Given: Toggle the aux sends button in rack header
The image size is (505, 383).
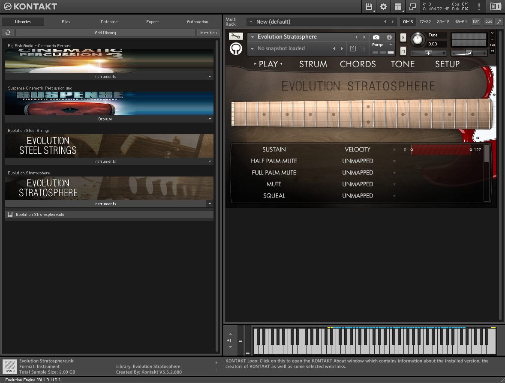Looking at the screenshot, I should [489, 21].
